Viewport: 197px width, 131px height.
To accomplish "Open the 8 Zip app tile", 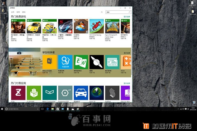I will [x=18, y=93].
